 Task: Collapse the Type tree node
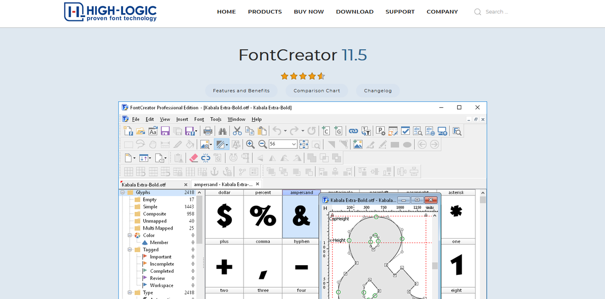coord(130,292)
